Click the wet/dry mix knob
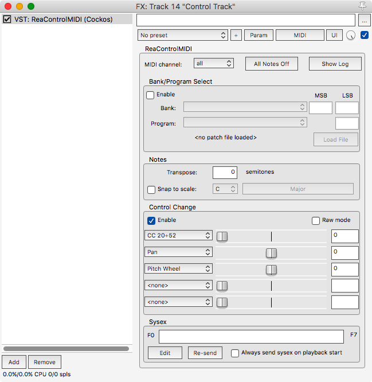Viewport: 372px width, 382px height. [x=351, y=36]
